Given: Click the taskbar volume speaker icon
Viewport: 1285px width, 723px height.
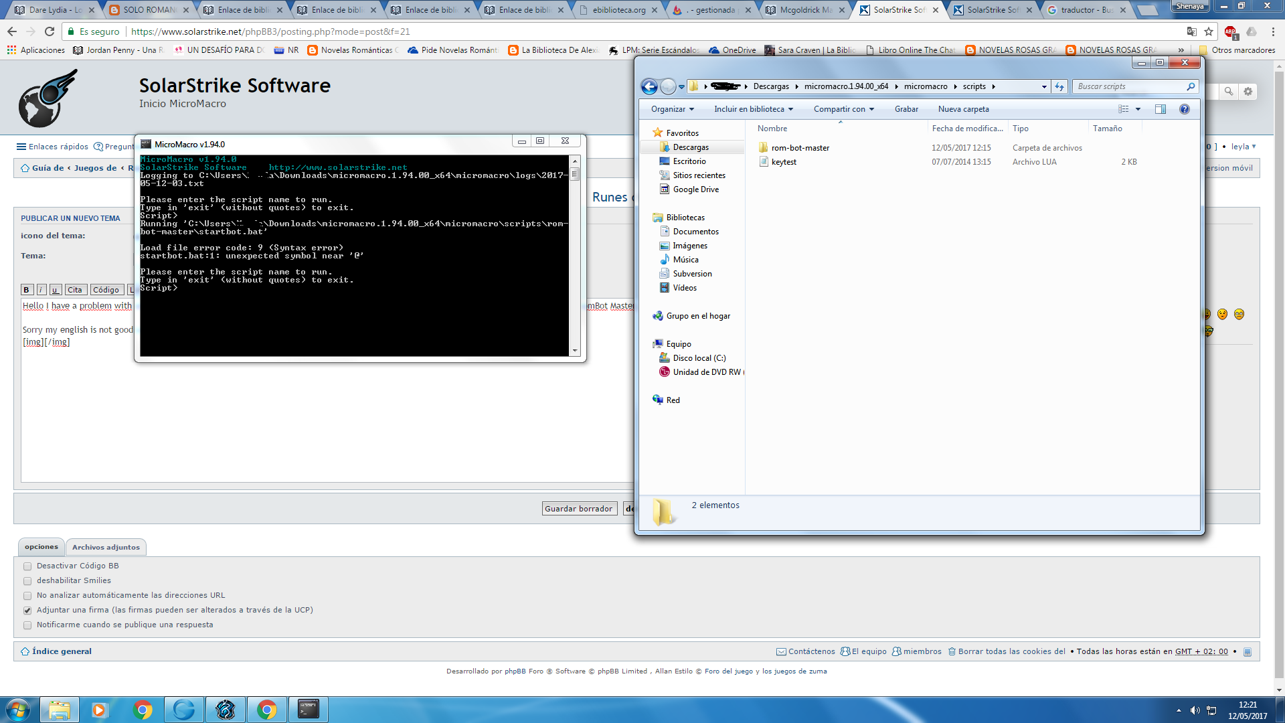Looking at the screenshot, I should (x=1195, y=710).
